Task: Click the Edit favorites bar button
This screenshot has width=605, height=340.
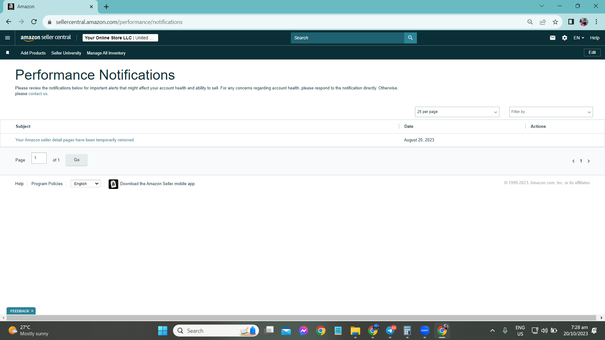Action: (592, 53)
